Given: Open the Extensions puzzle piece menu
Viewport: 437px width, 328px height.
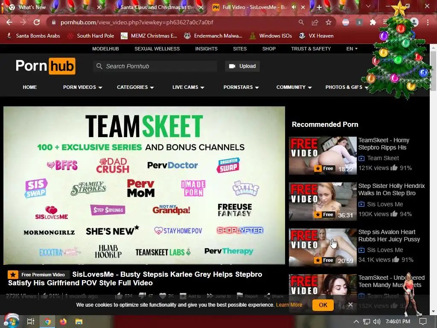Looking at the screenshot, I should coord(373,22).
